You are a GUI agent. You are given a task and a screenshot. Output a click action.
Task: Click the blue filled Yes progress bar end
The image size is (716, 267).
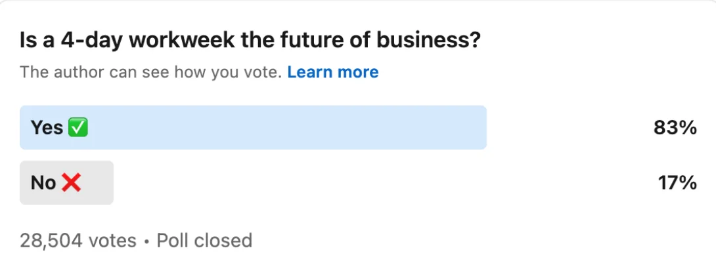[x=480, y=127]
